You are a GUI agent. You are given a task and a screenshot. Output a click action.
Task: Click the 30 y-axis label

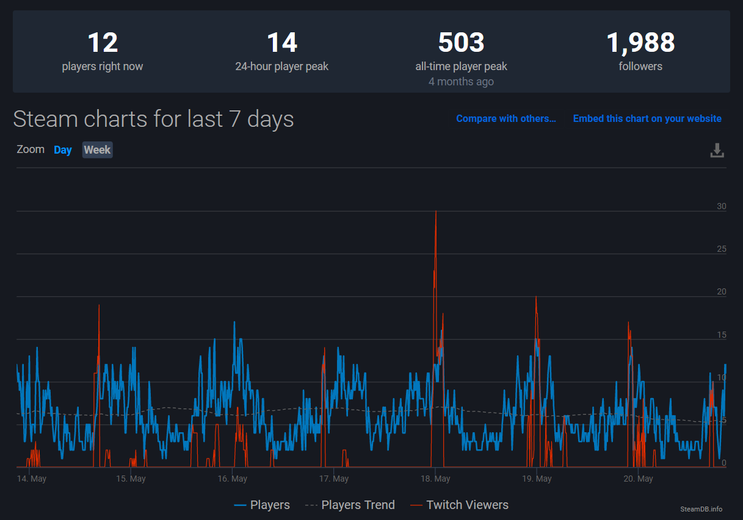coord(722,207)
